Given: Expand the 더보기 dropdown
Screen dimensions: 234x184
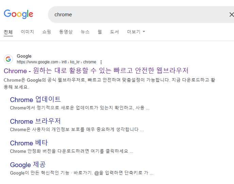Looking at the screenshot, I should [x=136, y=32].
